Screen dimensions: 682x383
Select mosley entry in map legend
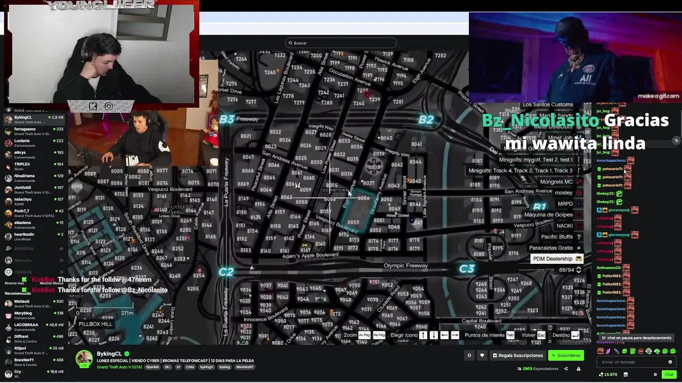click(x=568, y=193)
